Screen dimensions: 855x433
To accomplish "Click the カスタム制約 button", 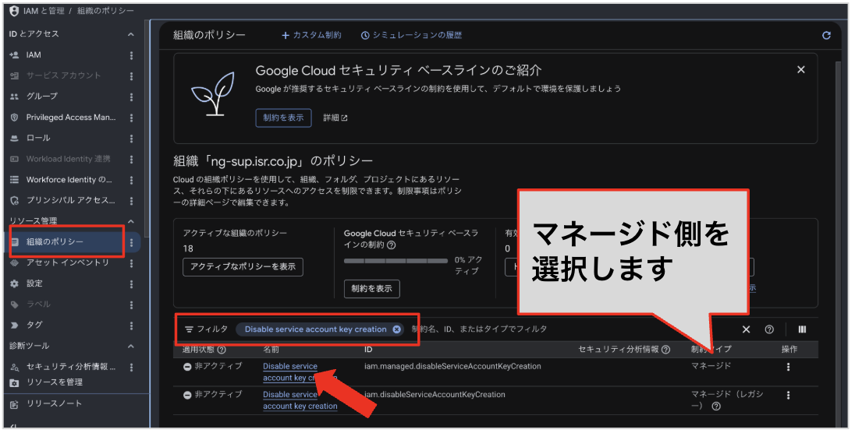I will [x=311, y=35].
